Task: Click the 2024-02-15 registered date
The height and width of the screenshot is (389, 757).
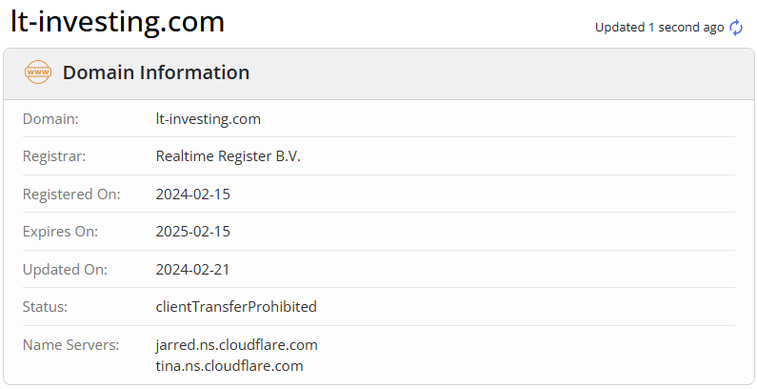Action: pyautogui.click(x=193, y=194)
